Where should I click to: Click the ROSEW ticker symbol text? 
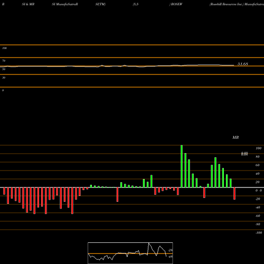(176, 4)
